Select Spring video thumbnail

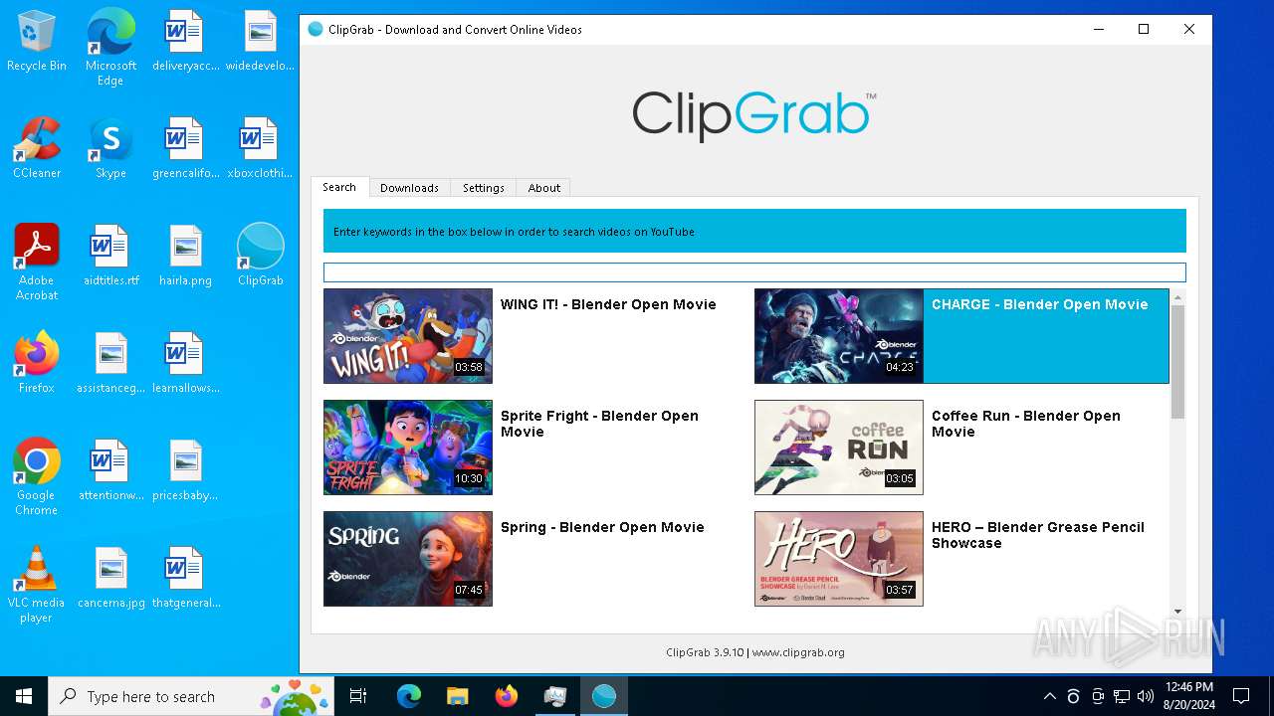[x=408, y=559]
